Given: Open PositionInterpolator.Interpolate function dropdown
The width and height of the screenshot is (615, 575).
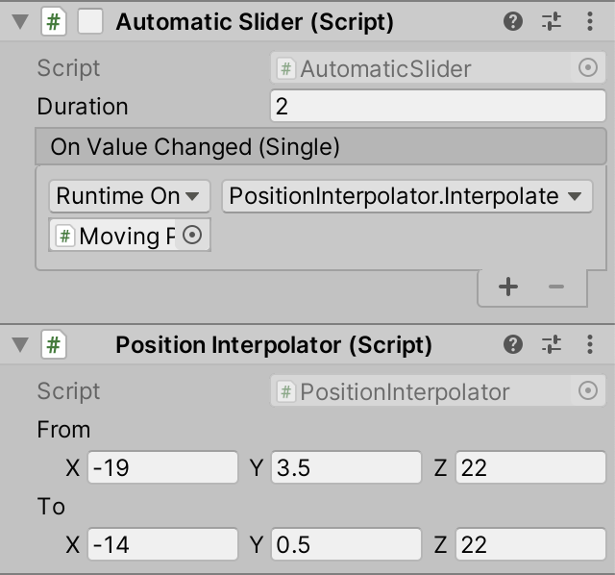Looking at the screenshot, I should (x=407, y=196).
